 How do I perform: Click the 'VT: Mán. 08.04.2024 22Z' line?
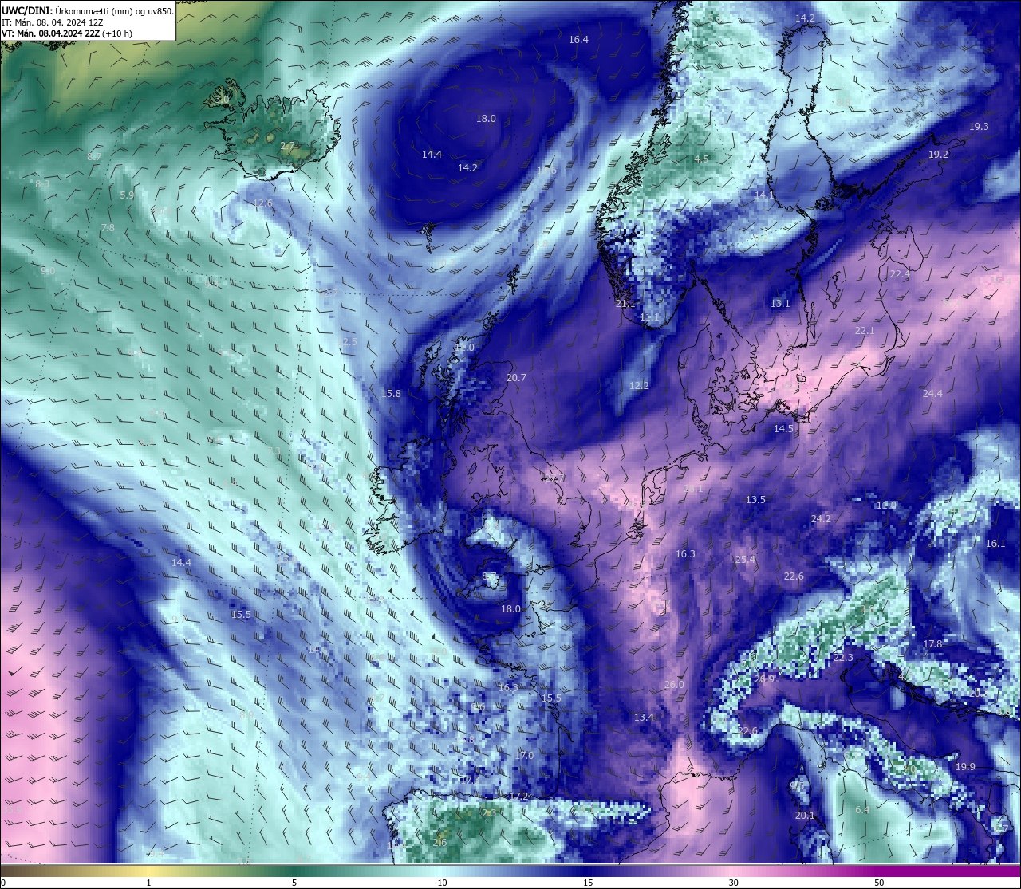[50, 33]
